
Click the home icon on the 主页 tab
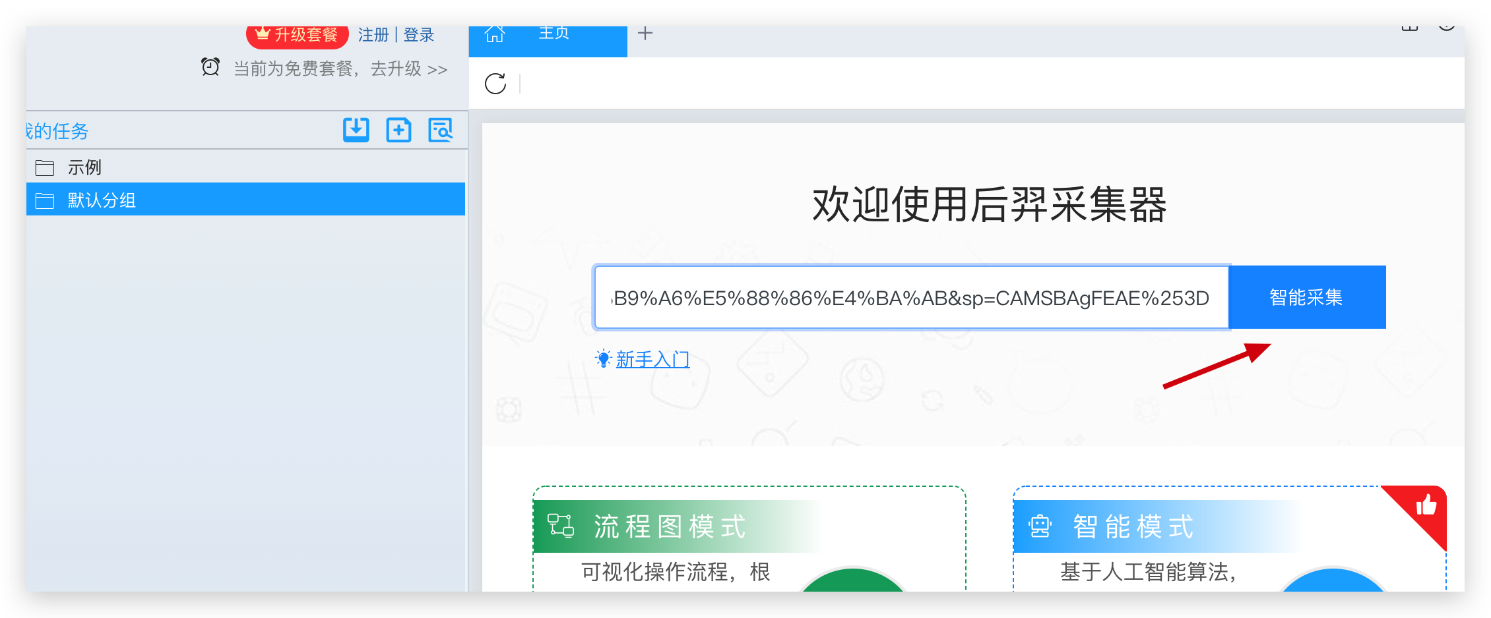[495, 34]
